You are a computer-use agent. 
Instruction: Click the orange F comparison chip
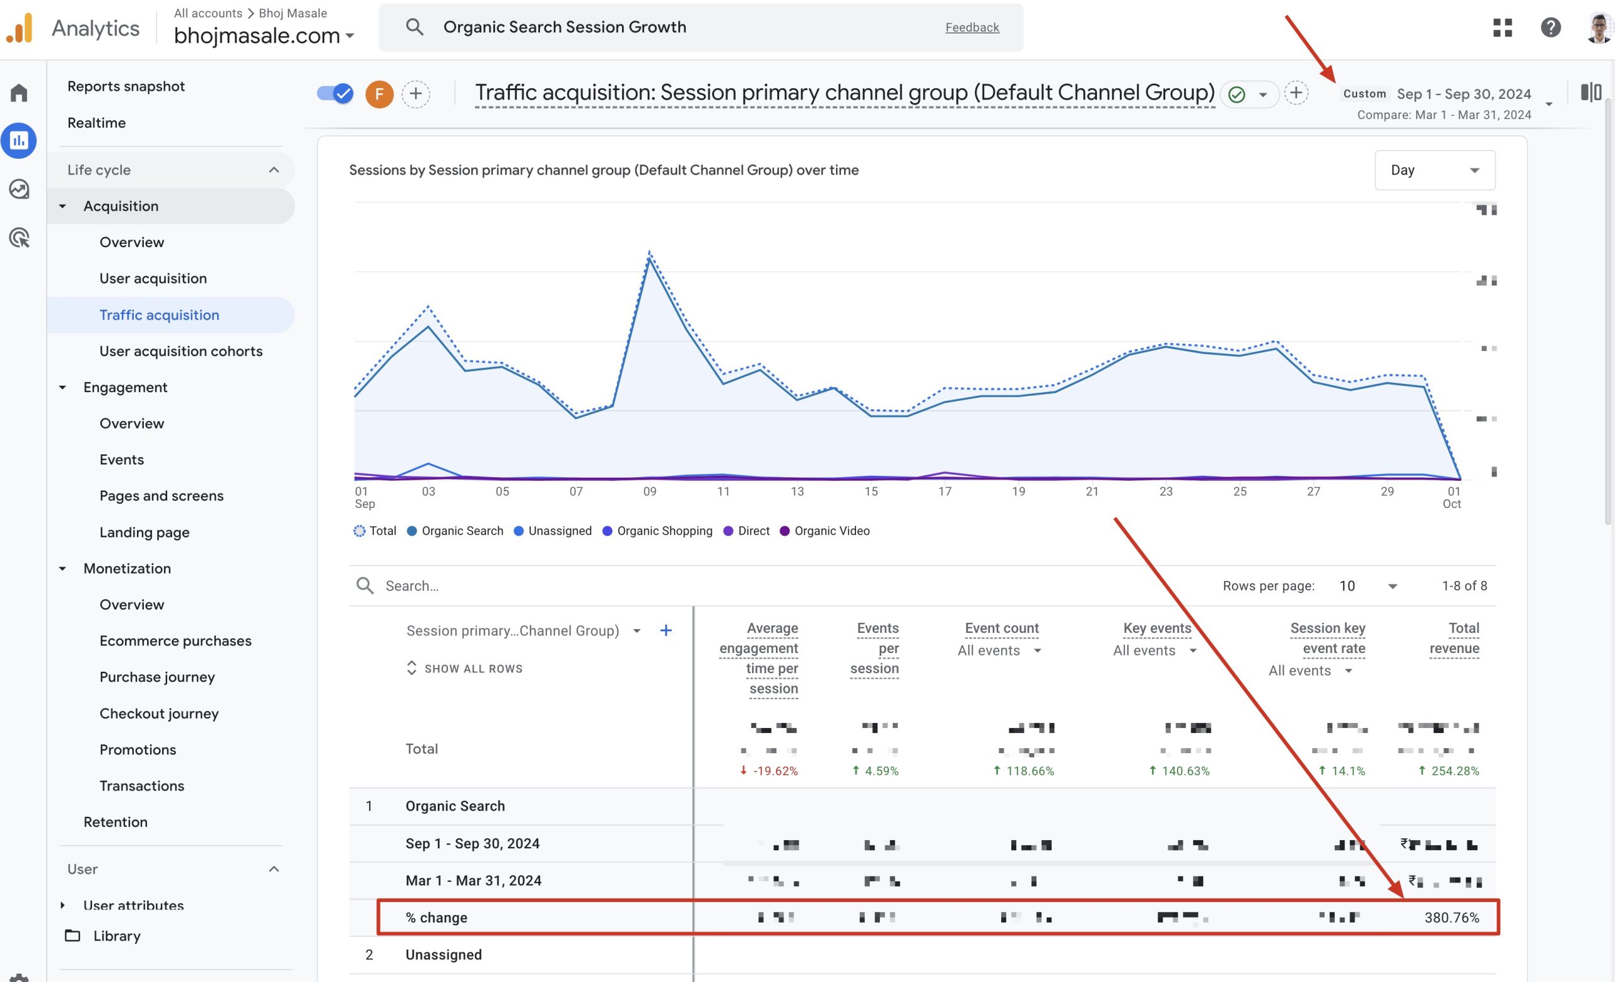379,94
